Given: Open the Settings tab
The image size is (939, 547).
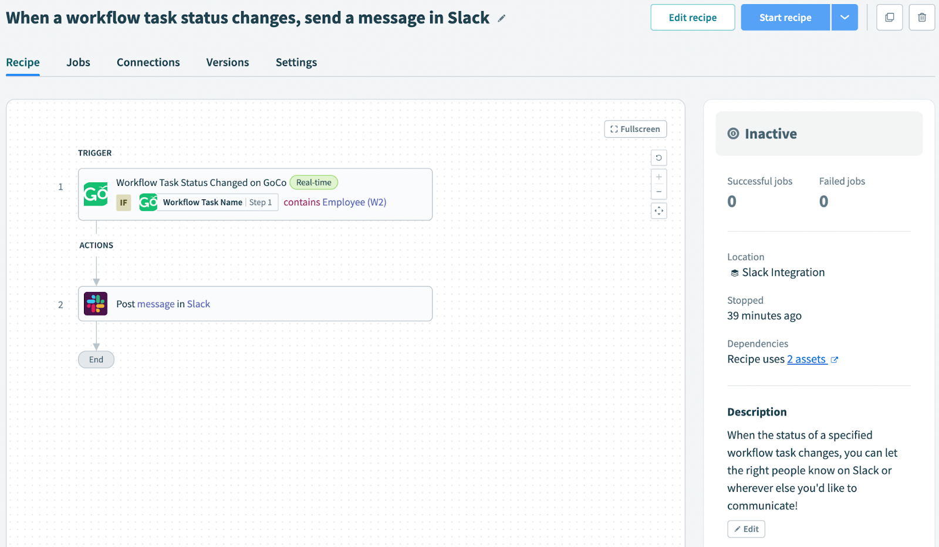Looking at the screenshot, I should [x=296, y=62].
